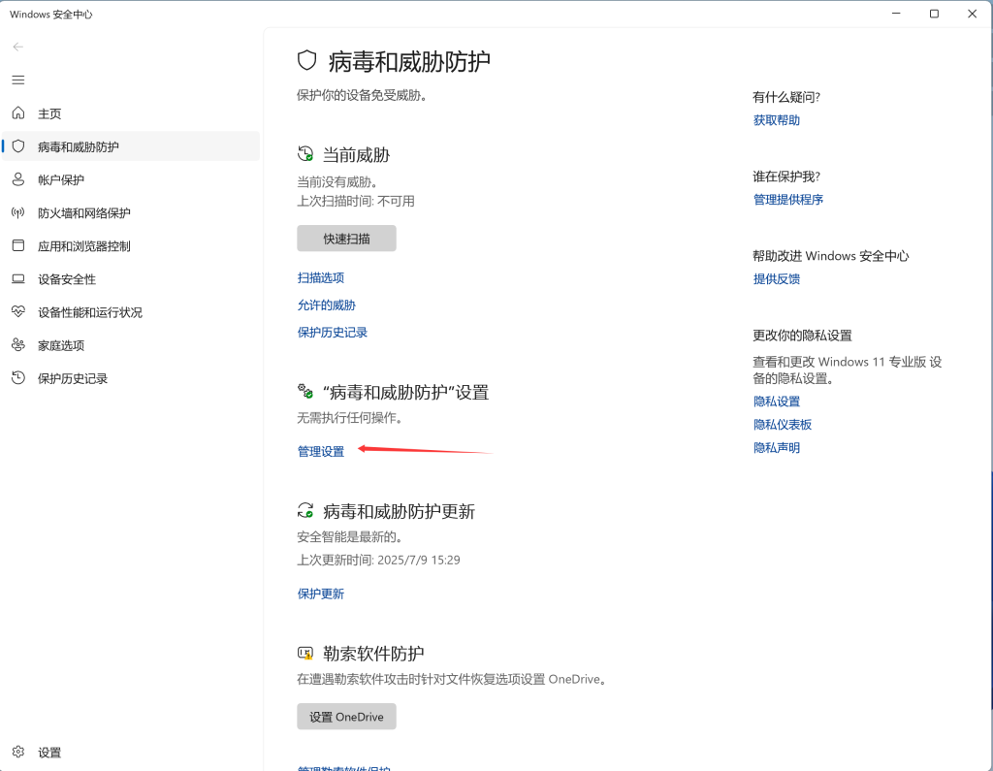Maximize the Windows 安全中心 window

934,14
